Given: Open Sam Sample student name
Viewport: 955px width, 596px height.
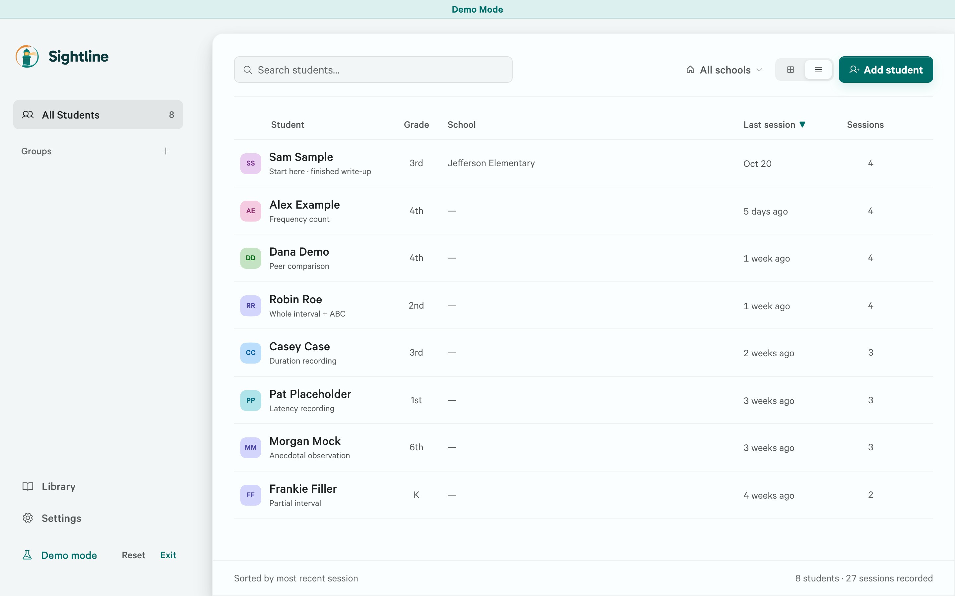Looking at the screenshot, I should pos(301,157).
